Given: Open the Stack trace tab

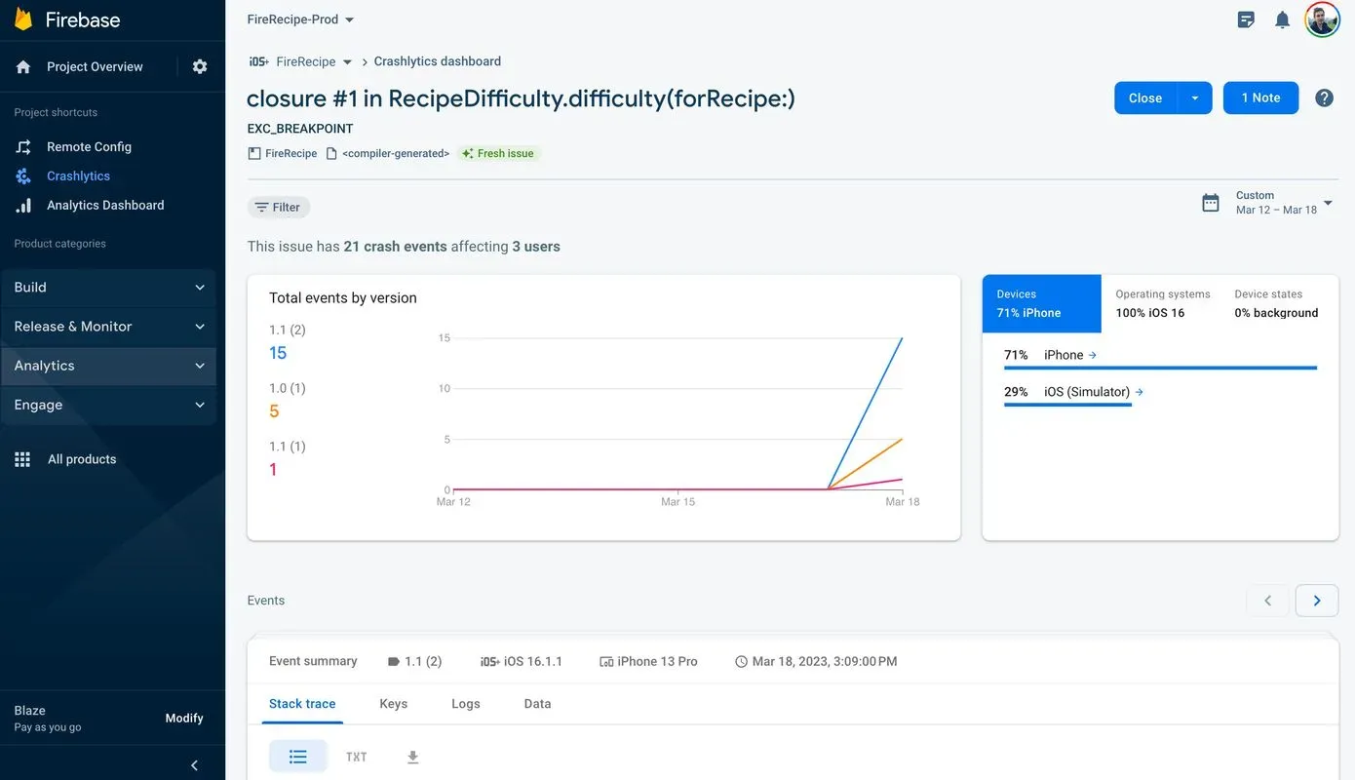Looking at the screenshot, I should click(302, 704).
